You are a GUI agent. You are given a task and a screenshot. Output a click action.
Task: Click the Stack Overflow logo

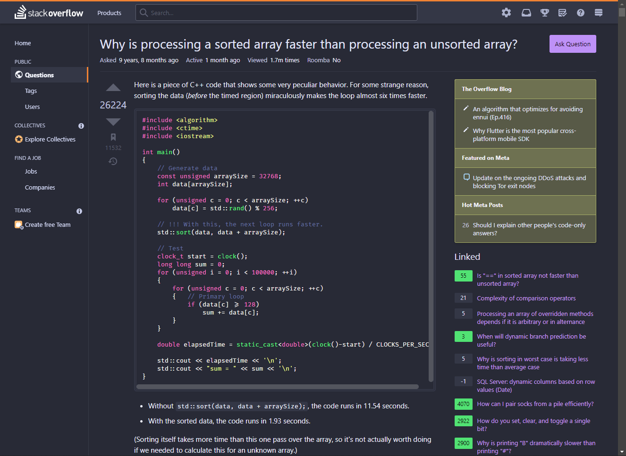point(49,13)
